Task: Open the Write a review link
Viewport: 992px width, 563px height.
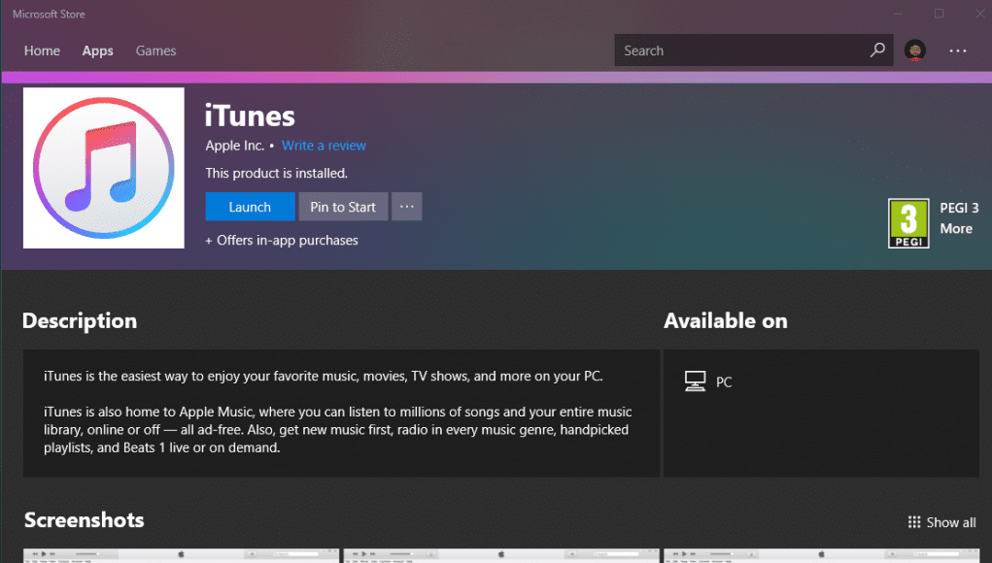Action: (324, 146)
